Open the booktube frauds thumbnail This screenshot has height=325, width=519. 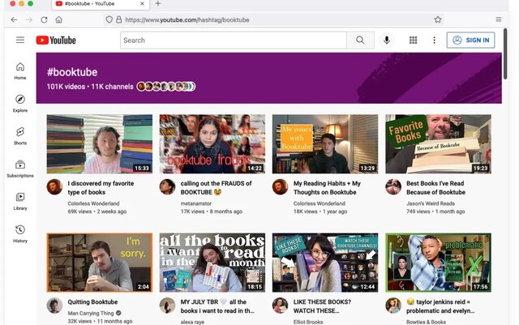pos(212,144)
